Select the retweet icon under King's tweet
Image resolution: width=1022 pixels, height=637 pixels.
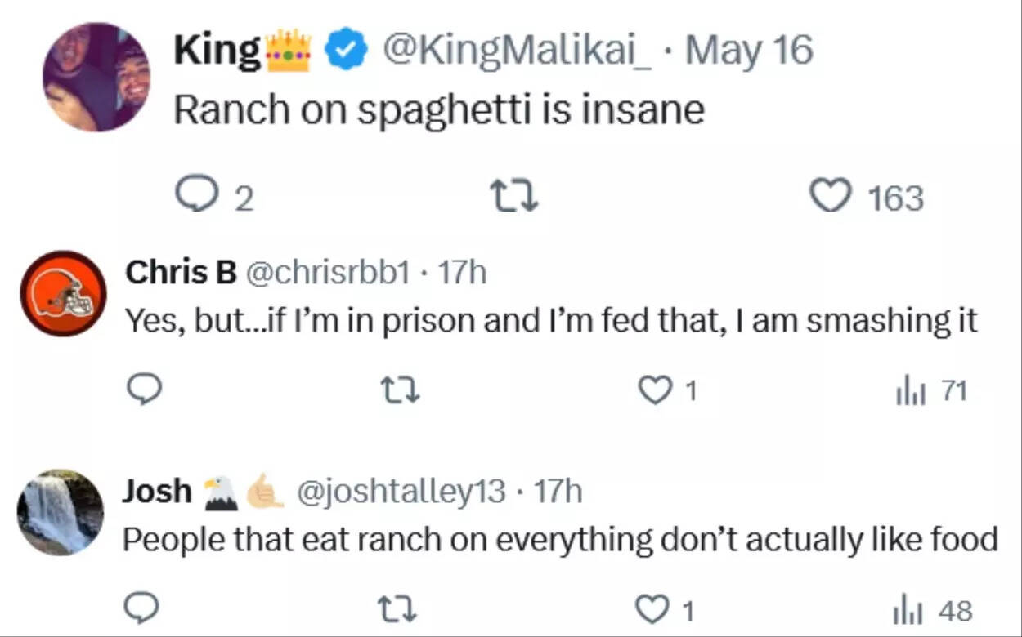(x=514, y=196)
